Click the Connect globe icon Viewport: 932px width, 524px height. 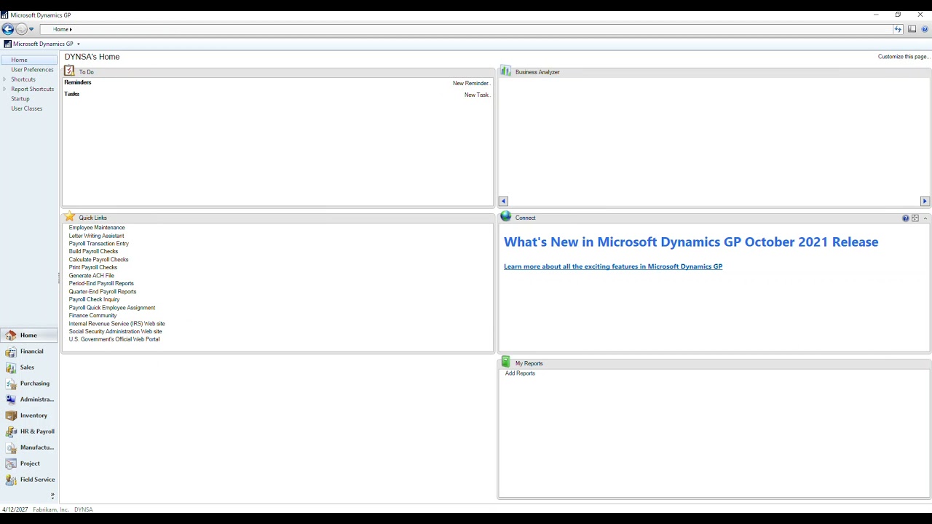[x=506, y=216]
